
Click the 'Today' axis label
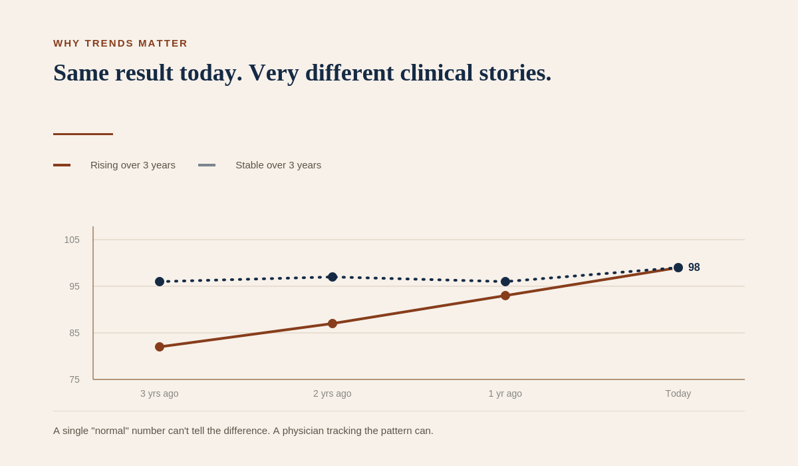pyautogui.click(x=678, y=393)
